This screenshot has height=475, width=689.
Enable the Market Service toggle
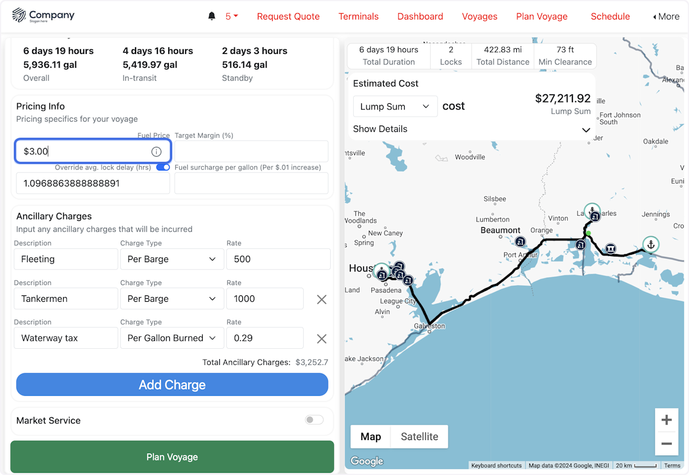click(314, 420)
